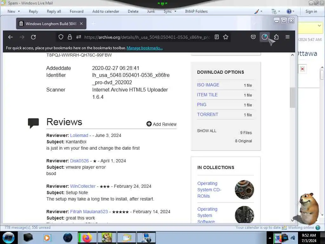Switch to Windows Live Mail in the taskbar
325x244 pixels.
[126, 238]
